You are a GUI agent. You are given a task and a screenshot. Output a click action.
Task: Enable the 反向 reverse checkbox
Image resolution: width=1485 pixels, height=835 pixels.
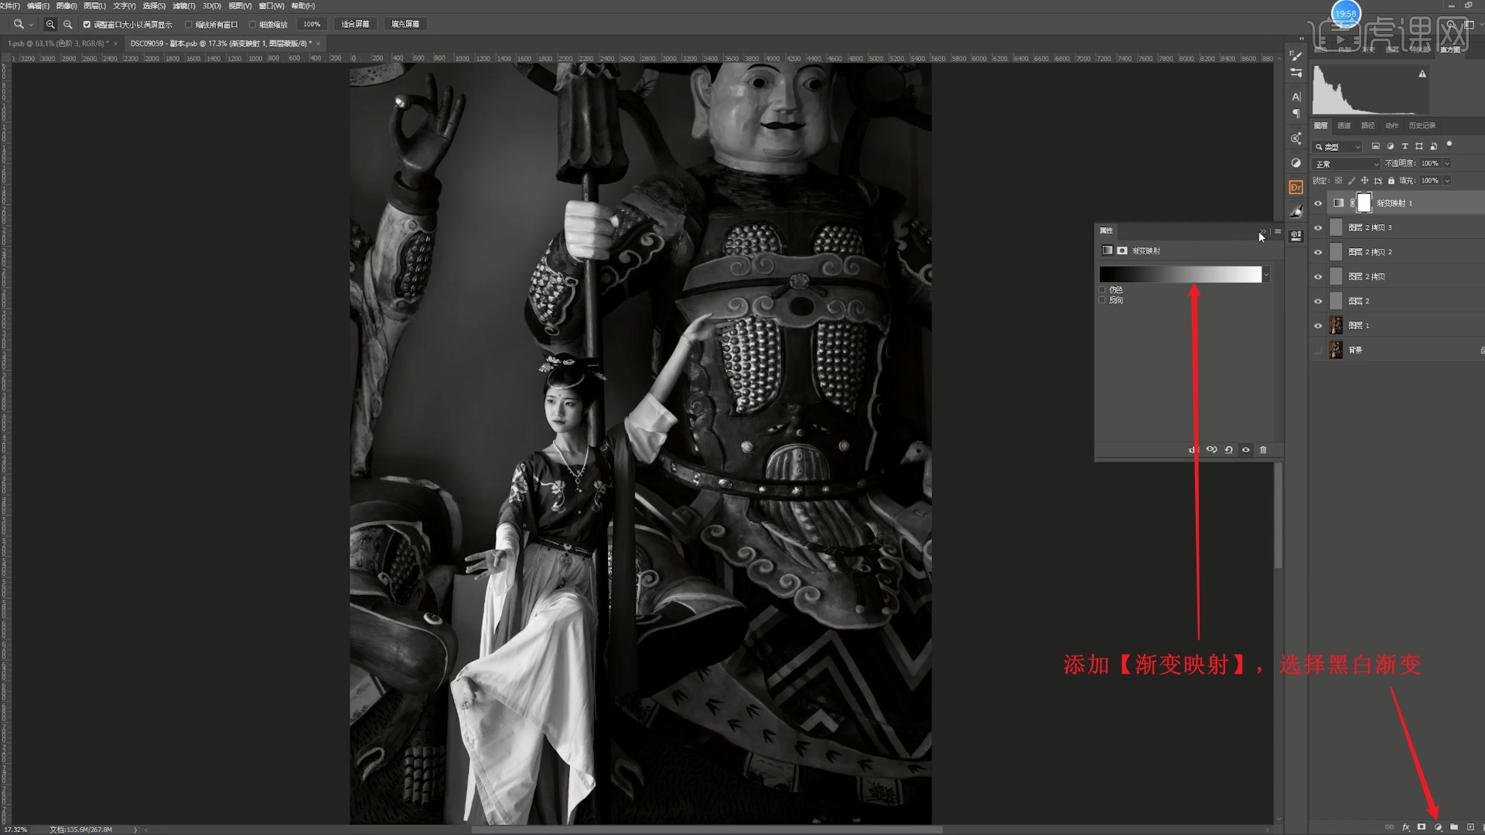click(1102, 300)
